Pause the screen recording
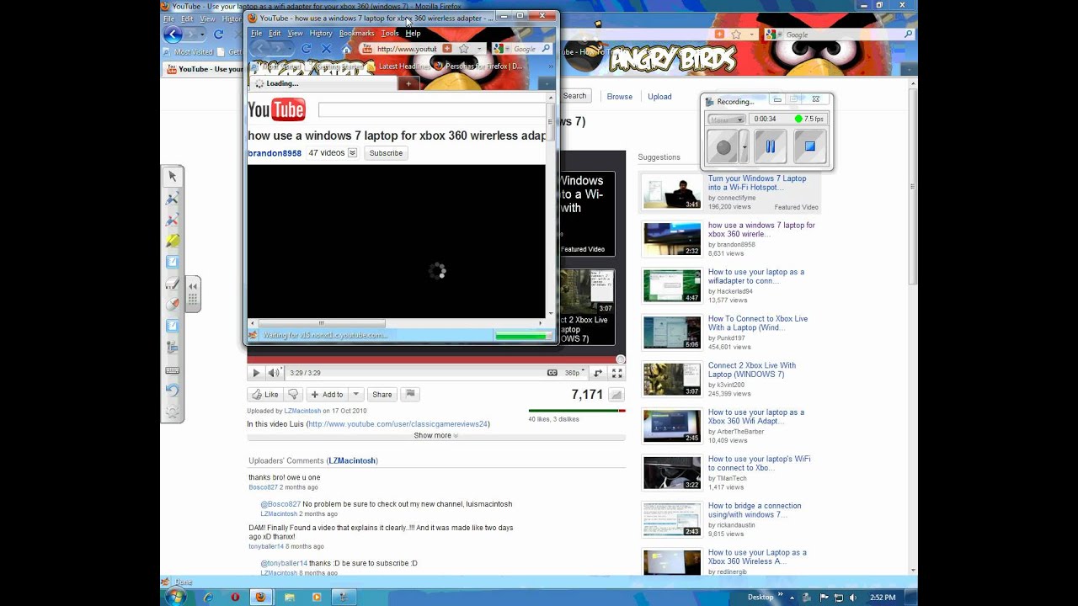1078x606 pixels. [x=770, y=146]
